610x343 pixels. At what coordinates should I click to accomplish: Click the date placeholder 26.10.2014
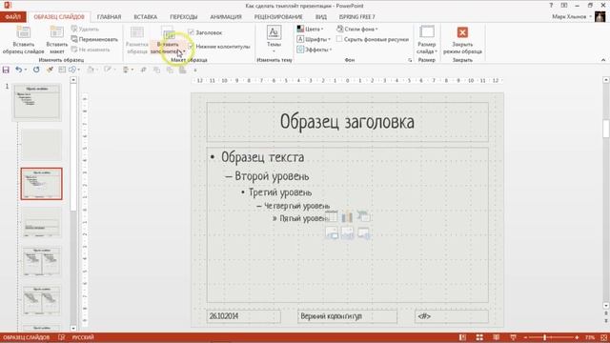pyautogui.click(x=244, y=316)
